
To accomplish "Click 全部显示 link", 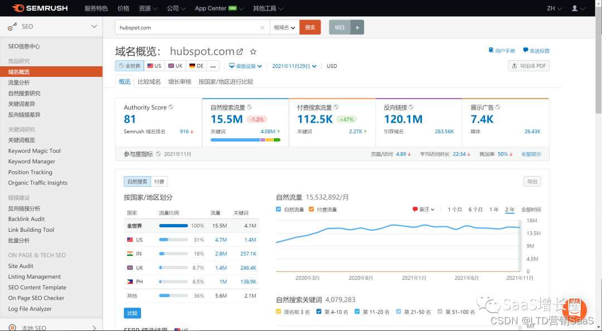I will click(531, 154).
